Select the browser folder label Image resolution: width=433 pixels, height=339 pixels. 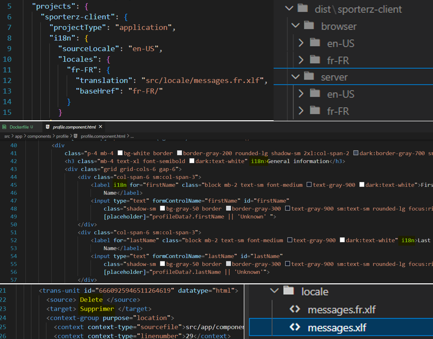coord(339,26)
